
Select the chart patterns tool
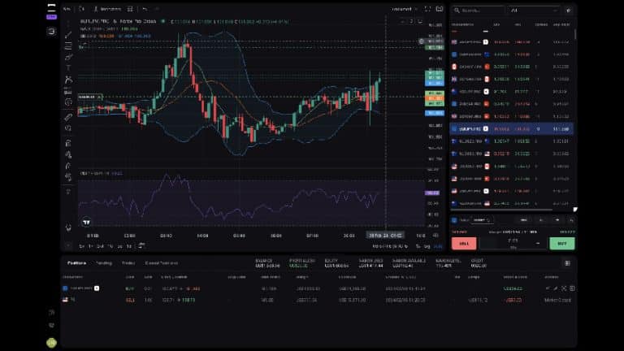point(68,80)
